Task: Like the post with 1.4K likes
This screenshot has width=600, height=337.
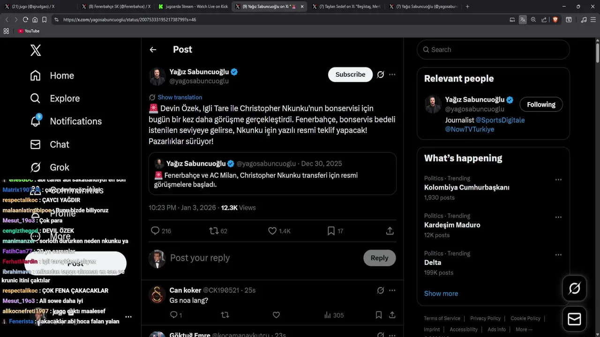Action: point(272,231)
